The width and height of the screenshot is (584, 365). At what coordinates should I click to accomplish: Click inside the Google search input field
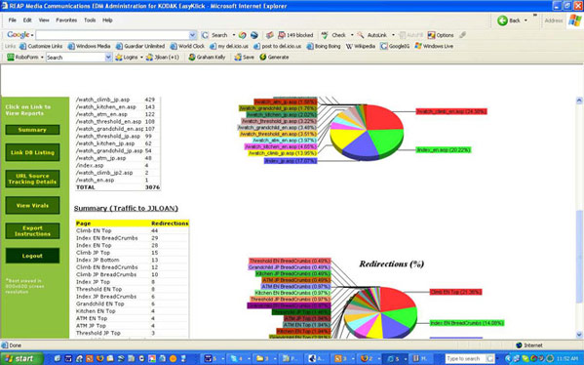pyautogui.click(x=112, y=35)
